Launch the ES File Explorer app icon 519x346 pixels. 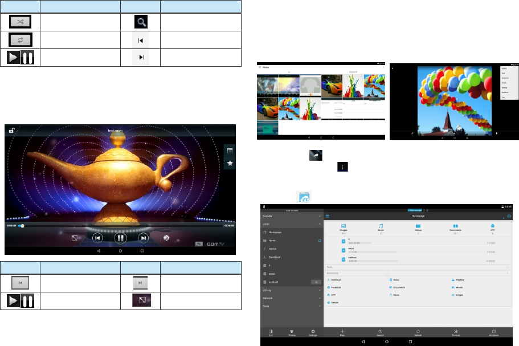pyautogui.click(x=304, y=197)
